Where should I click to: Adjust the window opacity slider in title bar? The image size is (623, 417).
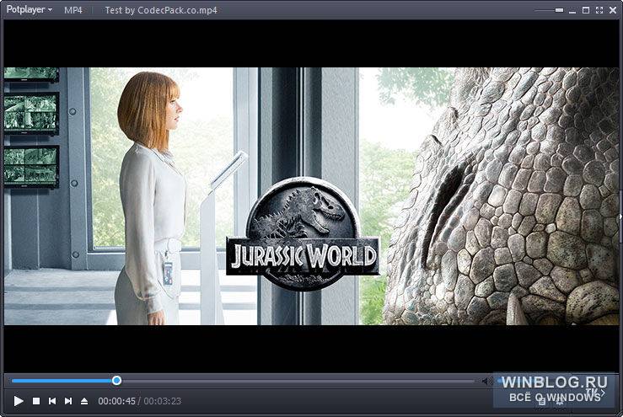(549, 10)
